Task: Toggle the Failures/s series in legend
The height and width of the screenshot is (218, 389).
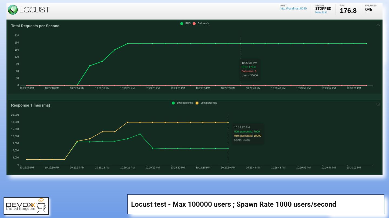Action: (x=203, y=23)
